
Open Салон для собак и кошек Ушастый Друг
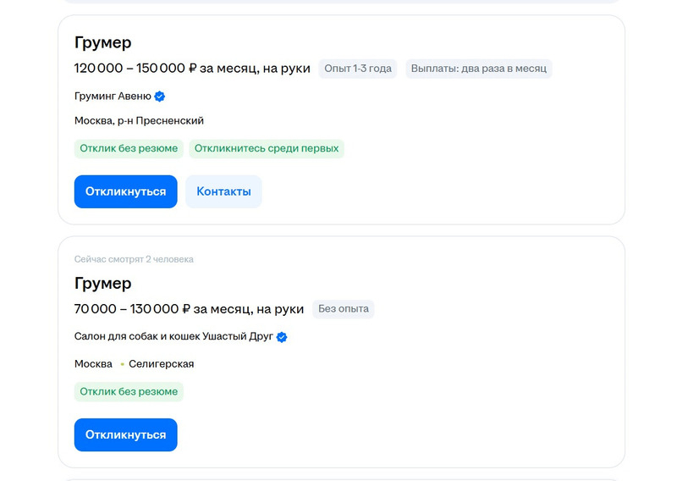pos(173,336)
